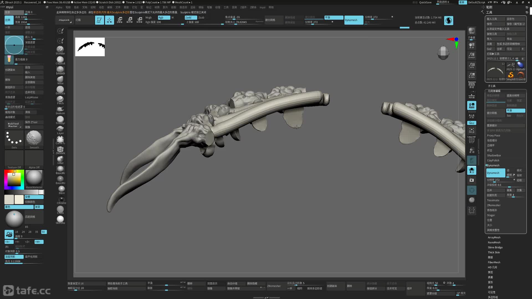Collapse the Dynamesh section header
The width and height of the screenshot is (532, 299).
[x=493, y=165]
